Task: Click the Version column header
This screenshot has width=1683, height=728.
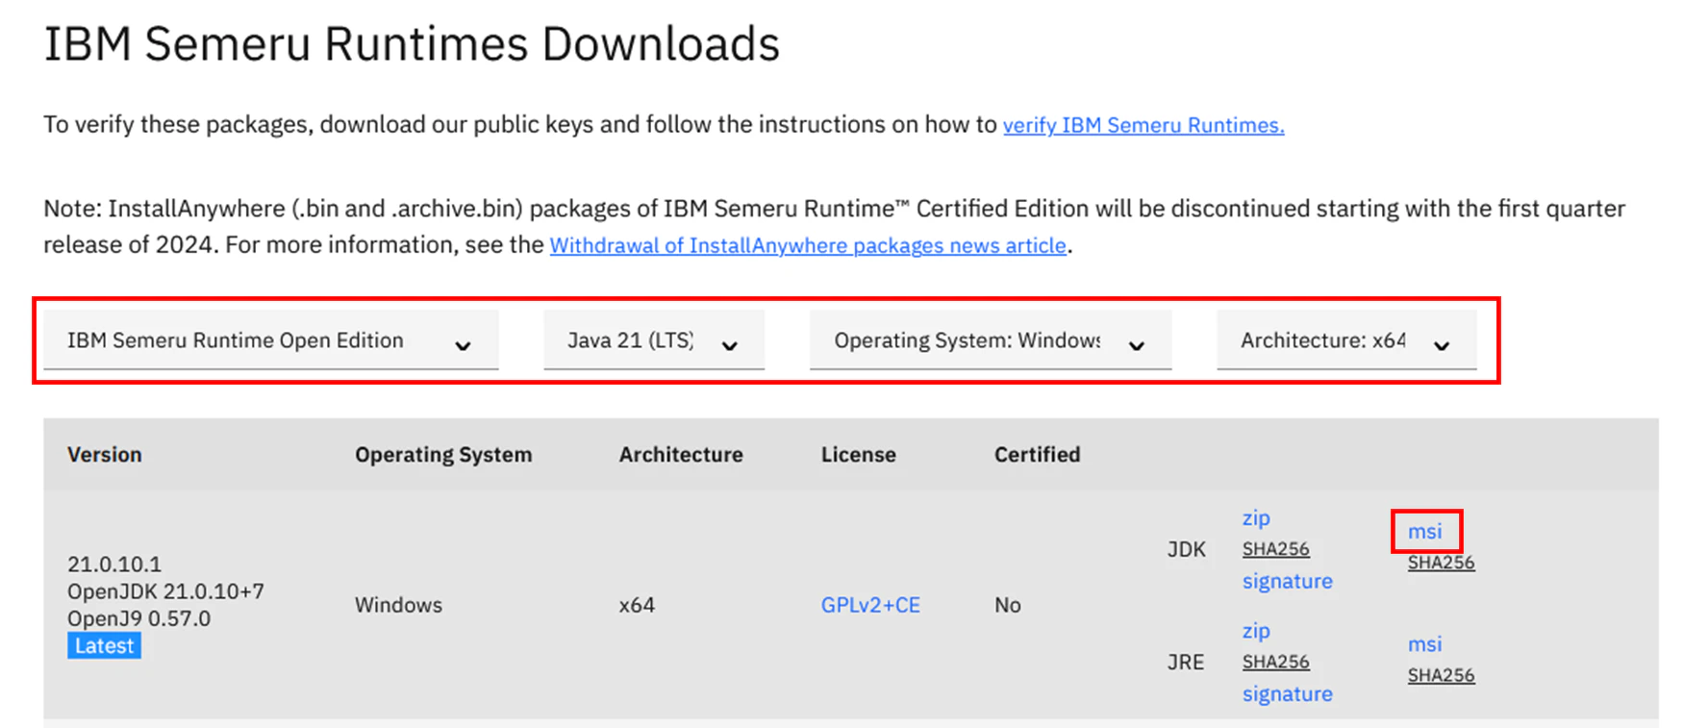Action: (104, 454)
